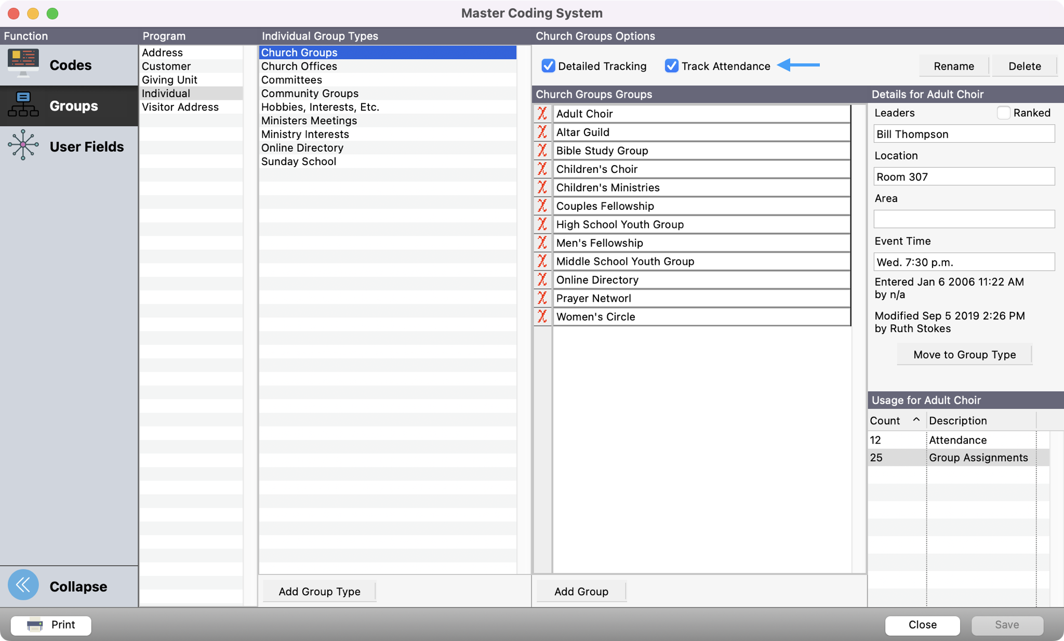Select Sunday School group type
This screenshot has width=1064, height=641.
298,161
